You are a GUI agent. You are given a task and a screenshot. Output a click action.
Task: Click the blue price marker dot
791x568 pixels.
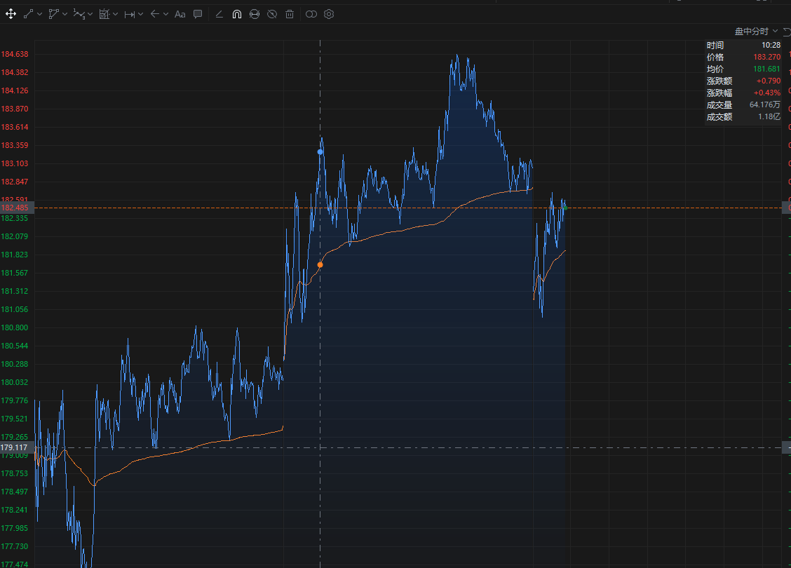320,152
